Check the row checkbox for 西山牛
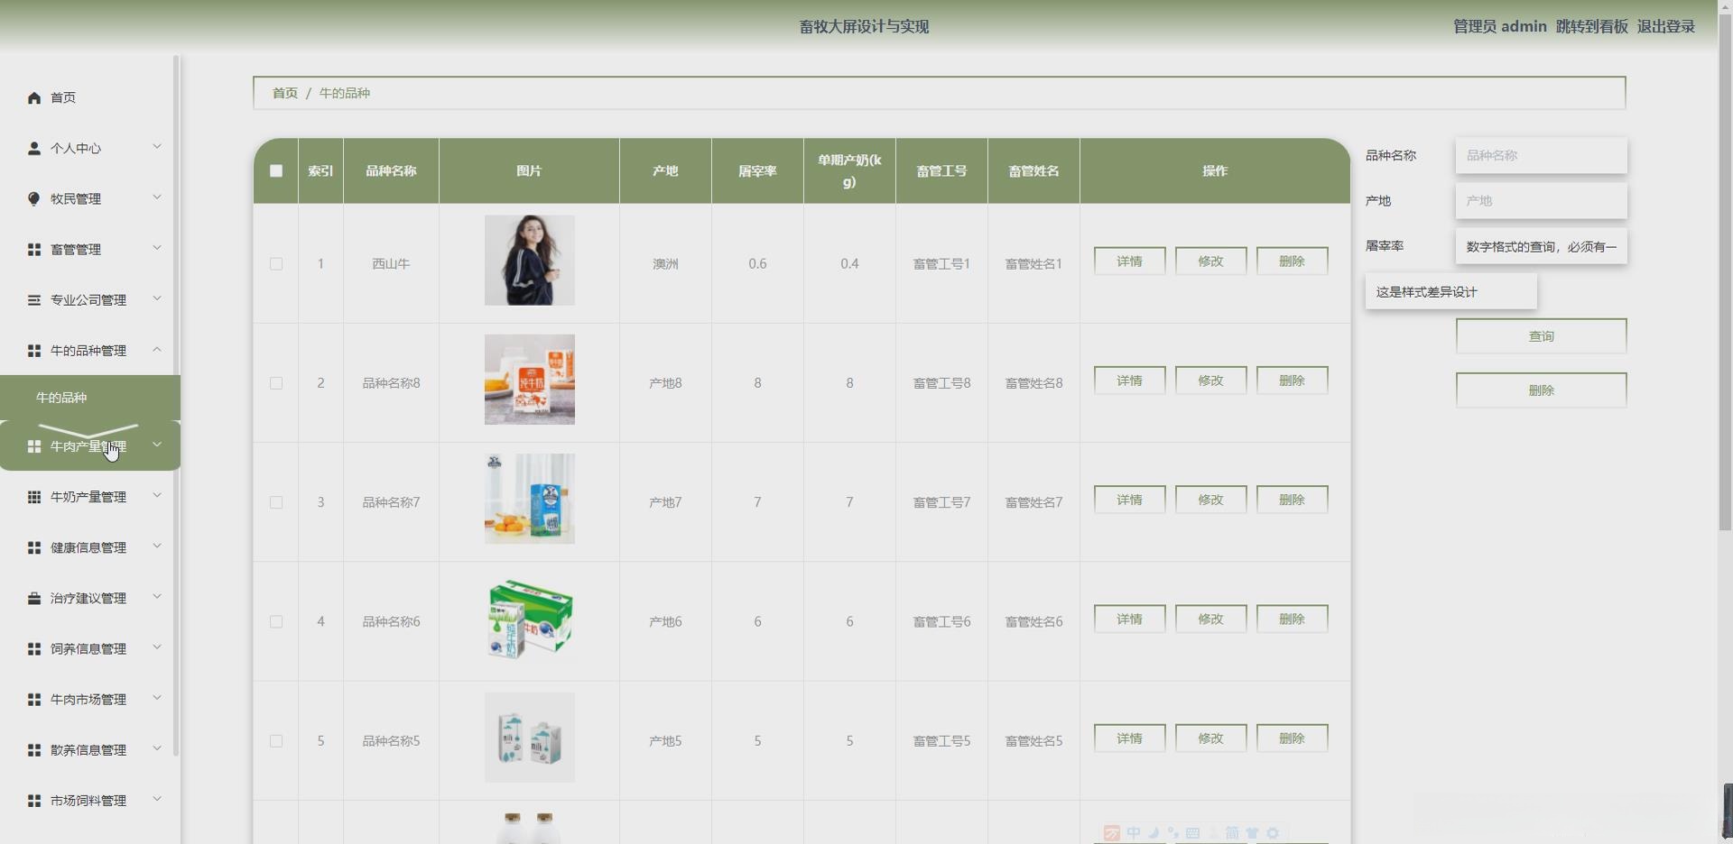Screen dimensions: 1733x844 pyautogui.click(x=276, y=263)
